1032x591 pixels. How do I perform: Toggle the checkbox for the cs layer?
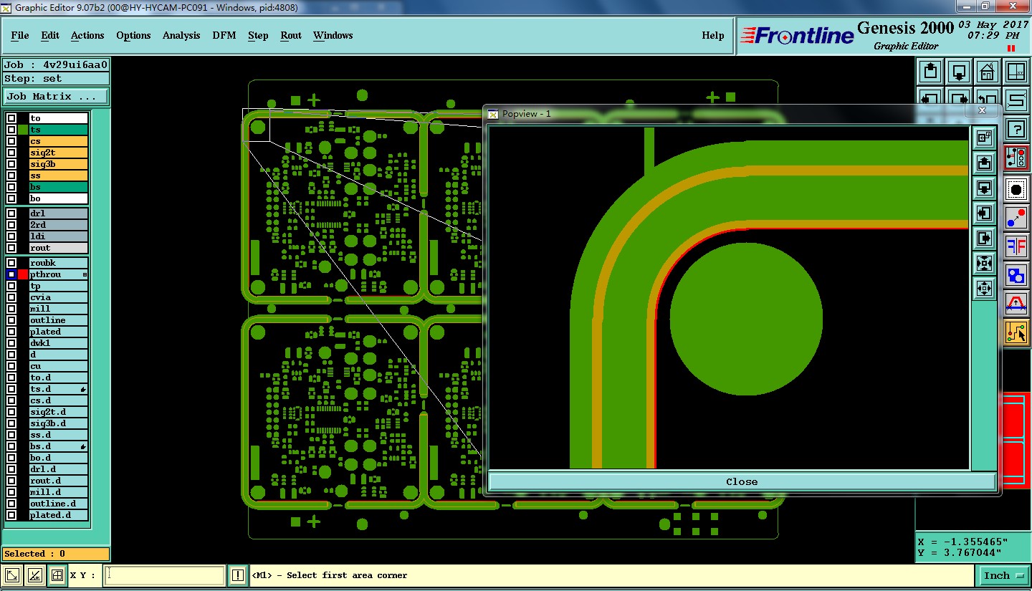(x=11, y=141)
